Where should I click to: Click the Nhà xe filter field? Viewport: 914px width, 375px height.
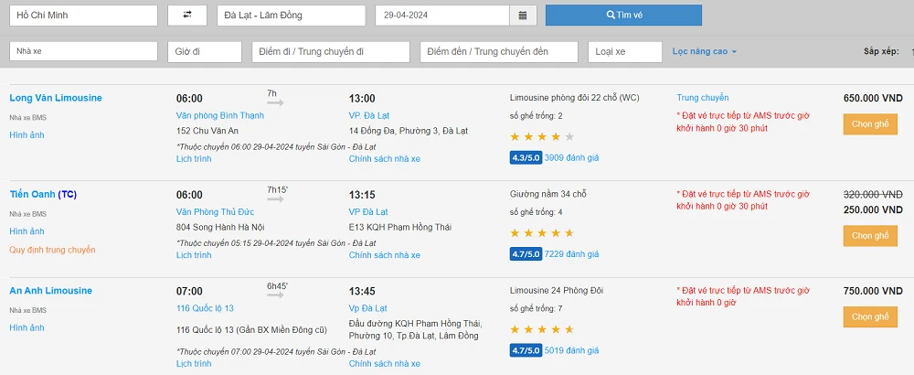(83, 52)
